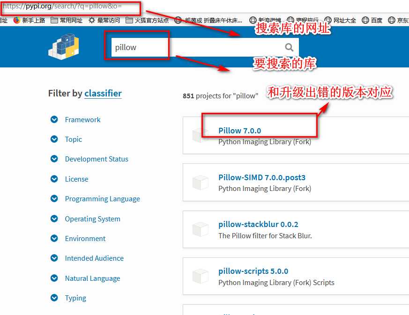
Task: Open the 常用网址 bookmark folder
Action: [x=67, y=20]
